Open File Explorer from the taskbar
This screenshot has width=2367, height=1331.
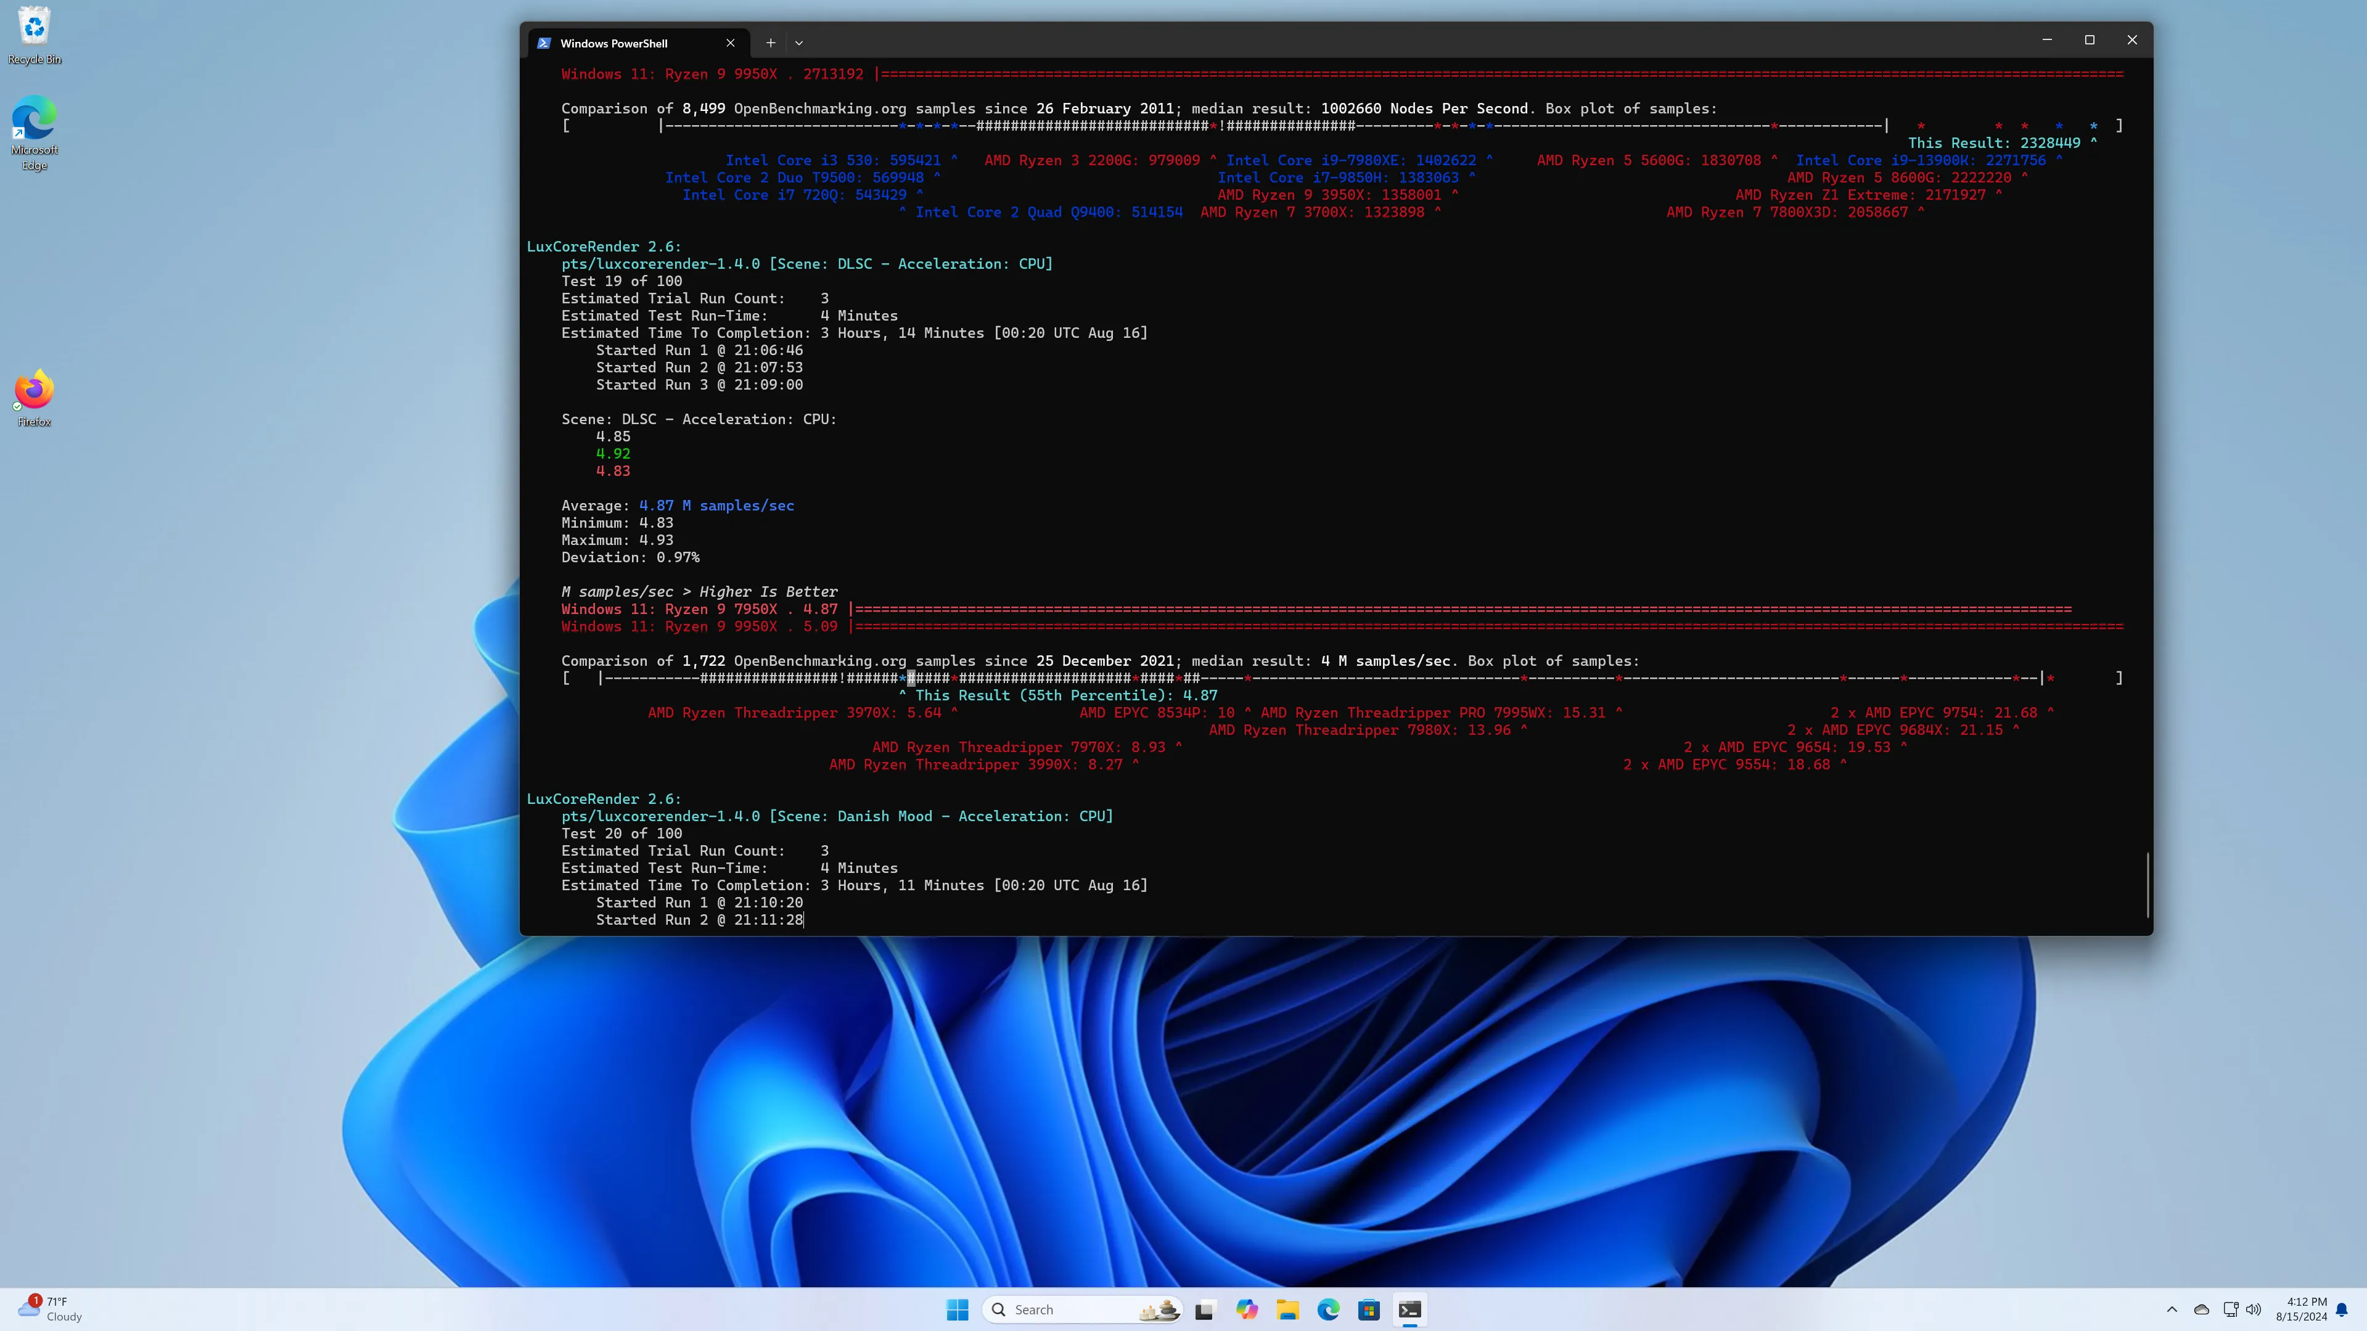click(x=1287, y=1310)
